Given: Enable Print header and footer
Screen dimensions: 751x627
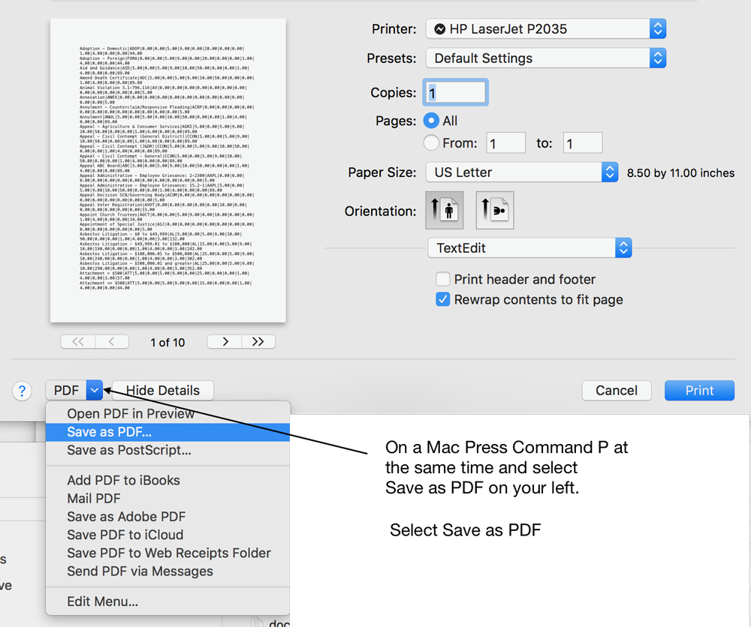Looking at the screenshot, I should (442, 279).
